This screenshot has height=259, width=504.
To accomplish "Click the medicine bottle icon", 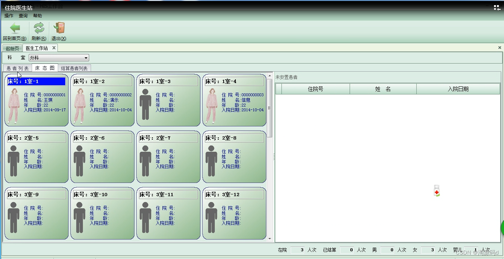I will click(x=437, y=191).
